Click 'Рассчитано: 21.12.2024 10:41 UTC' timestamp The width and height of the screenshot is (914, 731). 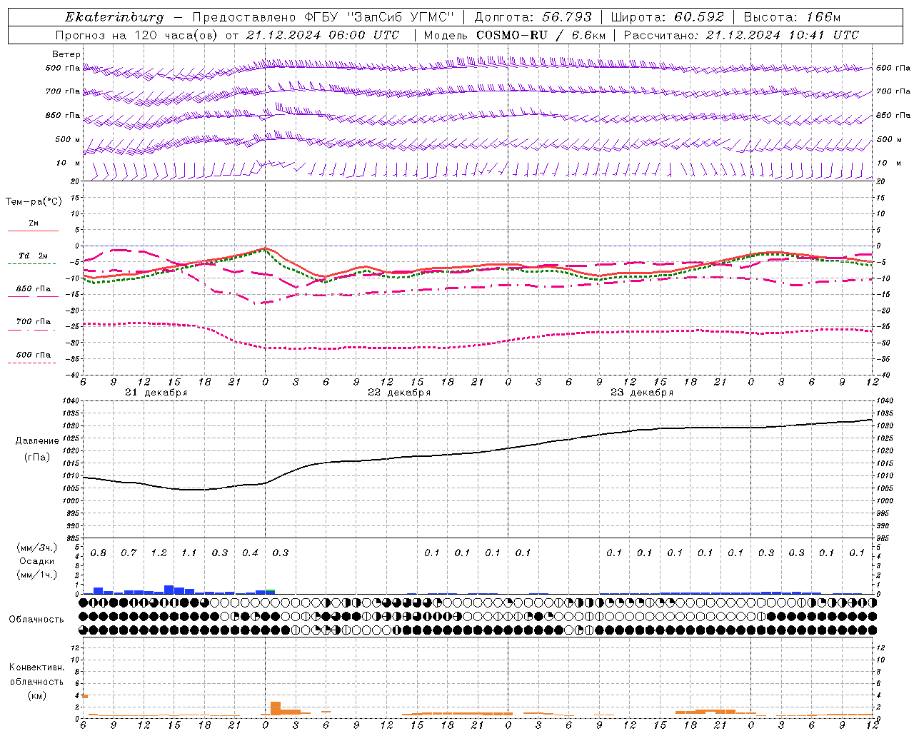[741, 35]
